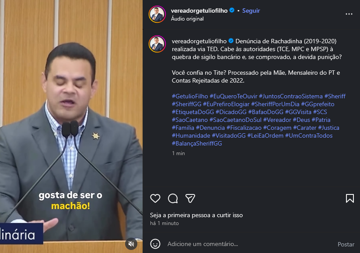Screen dimensions: 360x253
Task: Open header profile picture of vereadorgetuliofilho
Action: pyautogui.click(x=157, y=14)
